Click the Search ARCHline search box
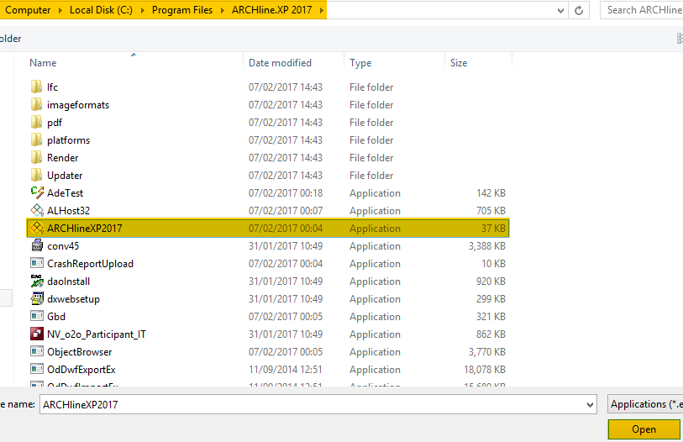 tap(642, 10)
